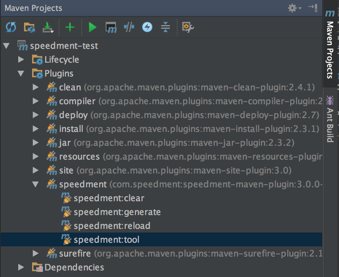
Task: Switch to Maven Projects side tab
Action: [x=330, y=44]
